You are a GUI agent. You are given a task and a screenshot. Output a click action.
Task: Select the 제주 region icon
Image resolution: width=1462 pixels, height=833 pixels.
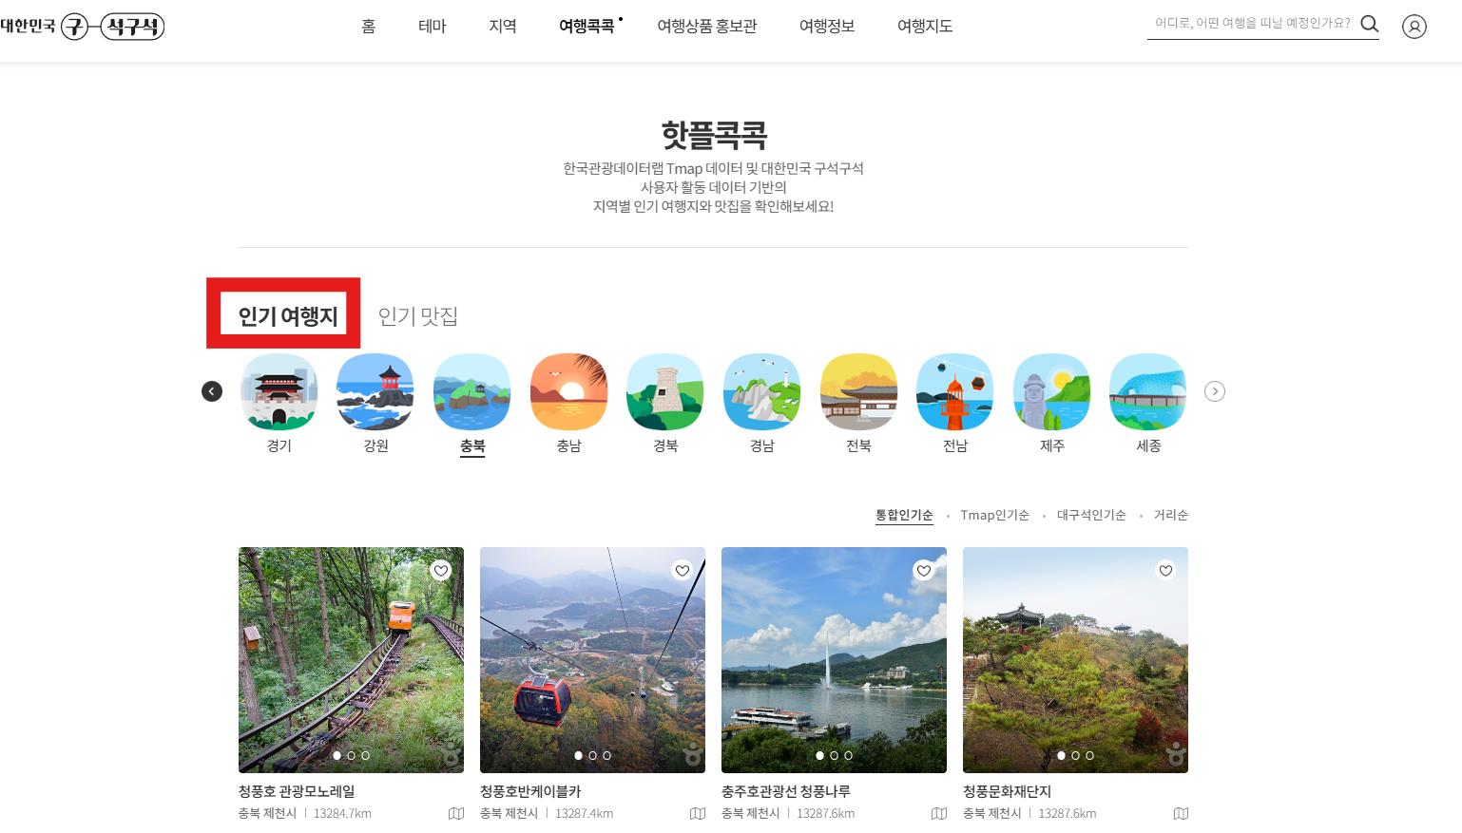click(x=1051, y=390)
